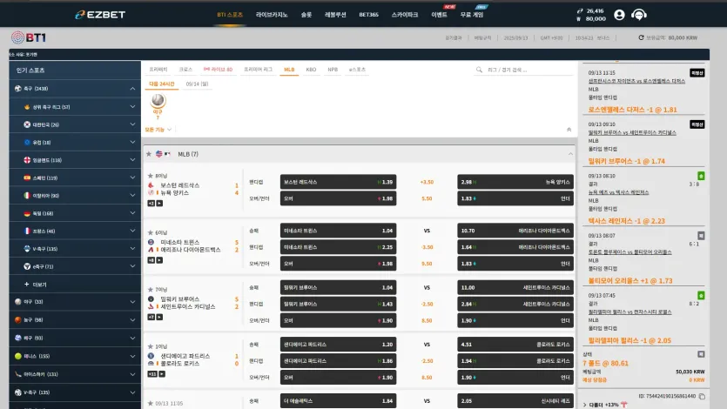Toggle favorite star for Boston Red Sox game
Image resolution: width=727 pixels, height=409 pixels.
click(x=151, y=176)
